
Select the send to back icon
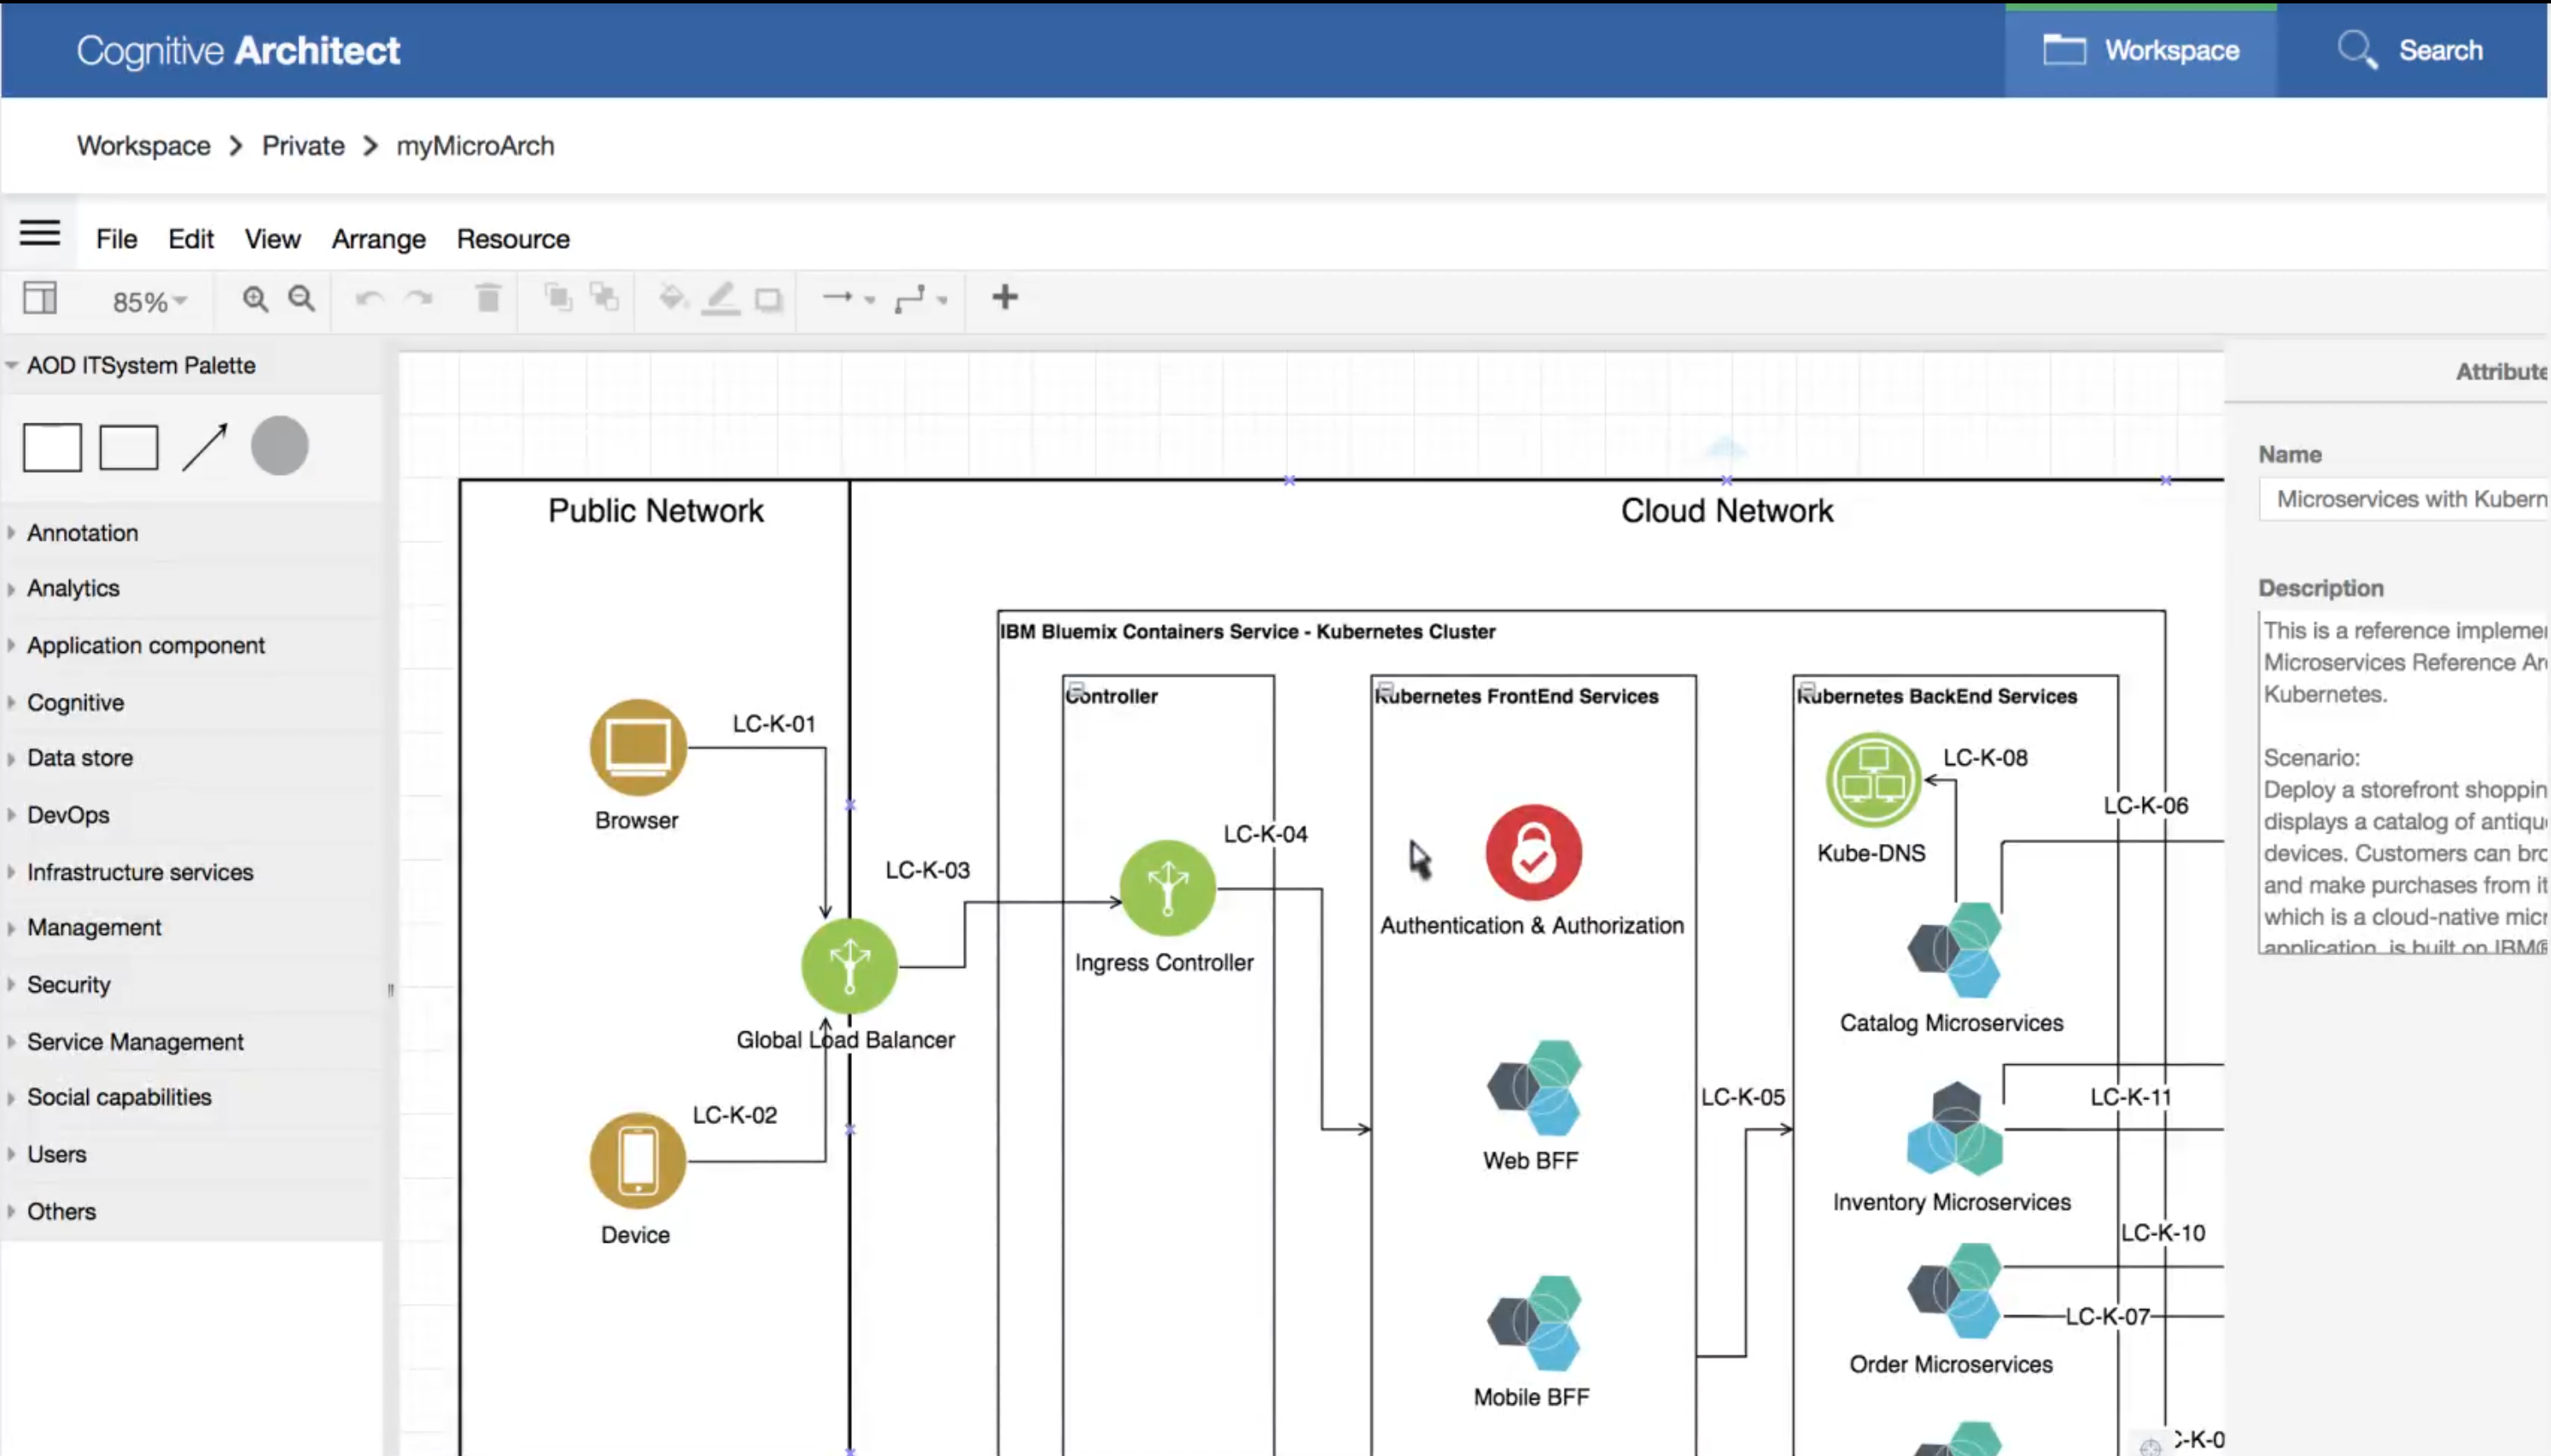pyautogui.click(x=604, y=297)
